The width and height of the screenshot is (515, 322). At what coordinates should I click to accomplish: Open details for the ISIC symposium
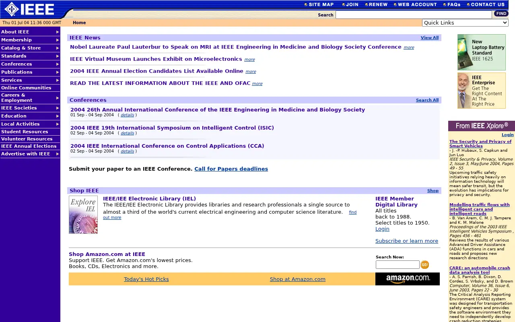128,133
